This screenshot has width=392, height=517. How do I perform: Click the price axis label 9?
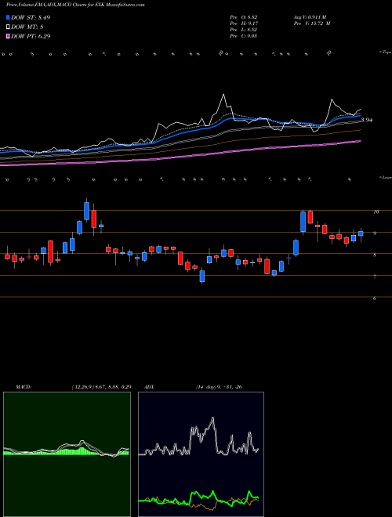(x=375, y=233)
